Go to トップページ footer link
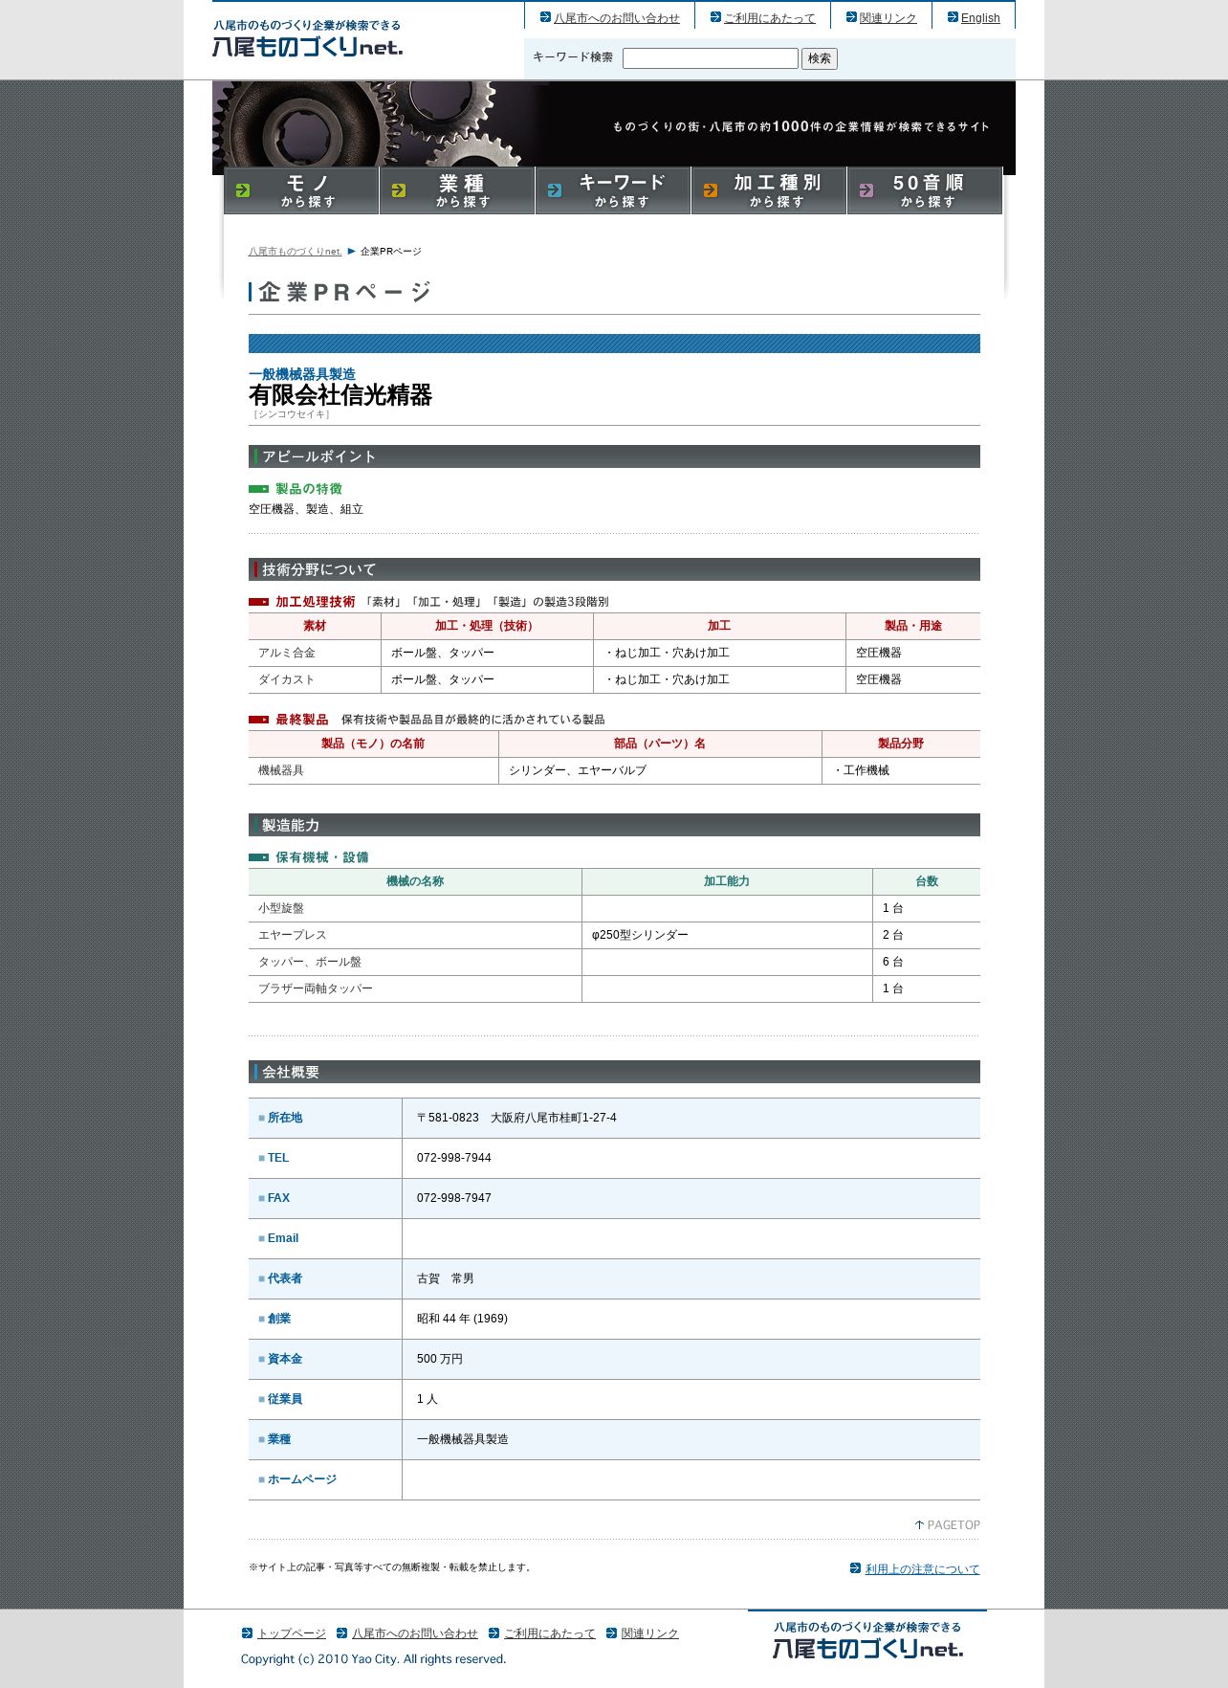 pyautogui.click(x=292, y=1633)
